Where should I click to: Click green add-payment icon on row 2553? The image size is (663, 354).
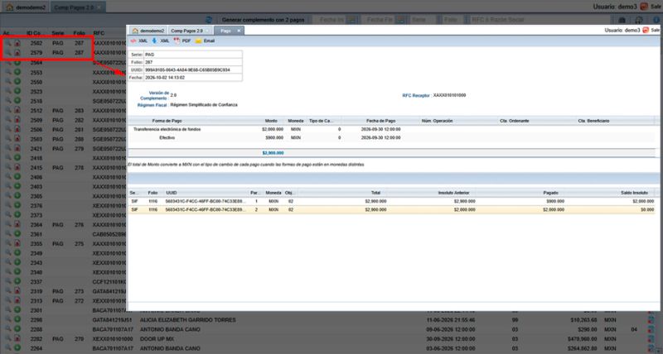coord(17,72)
